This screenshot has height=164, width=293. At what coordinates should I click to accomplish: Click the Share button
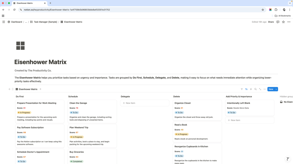click(271, 22)
